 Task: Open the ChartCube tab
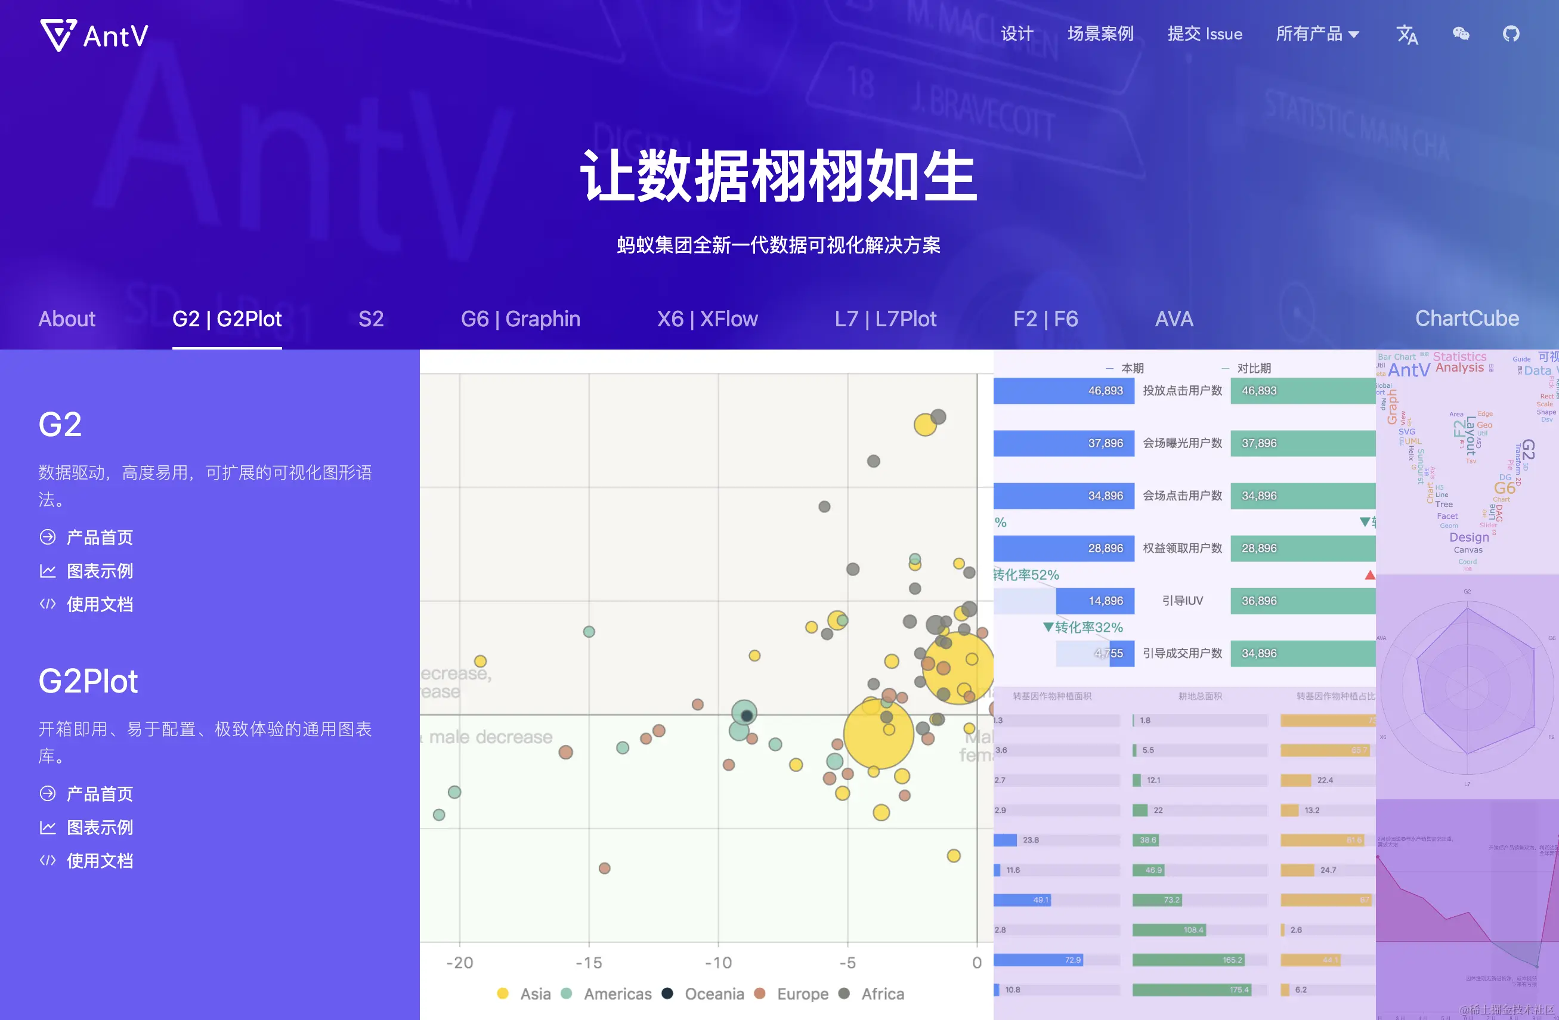[1466, 319]
